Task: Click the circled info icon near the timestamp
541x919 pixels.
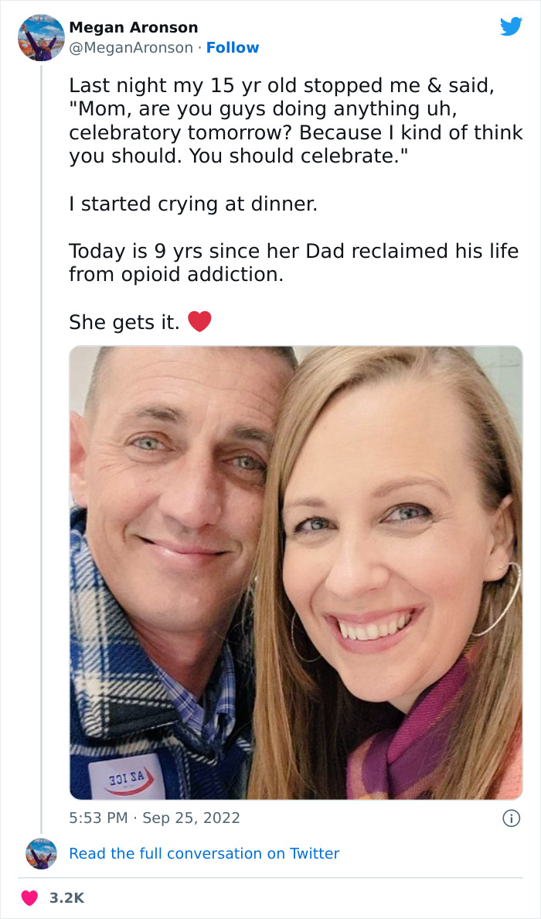Action: coord(513,818)
